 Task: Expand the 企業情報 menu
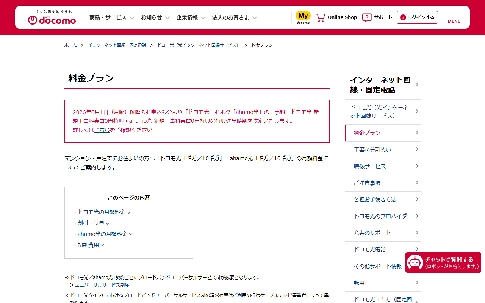coord(191,17)
